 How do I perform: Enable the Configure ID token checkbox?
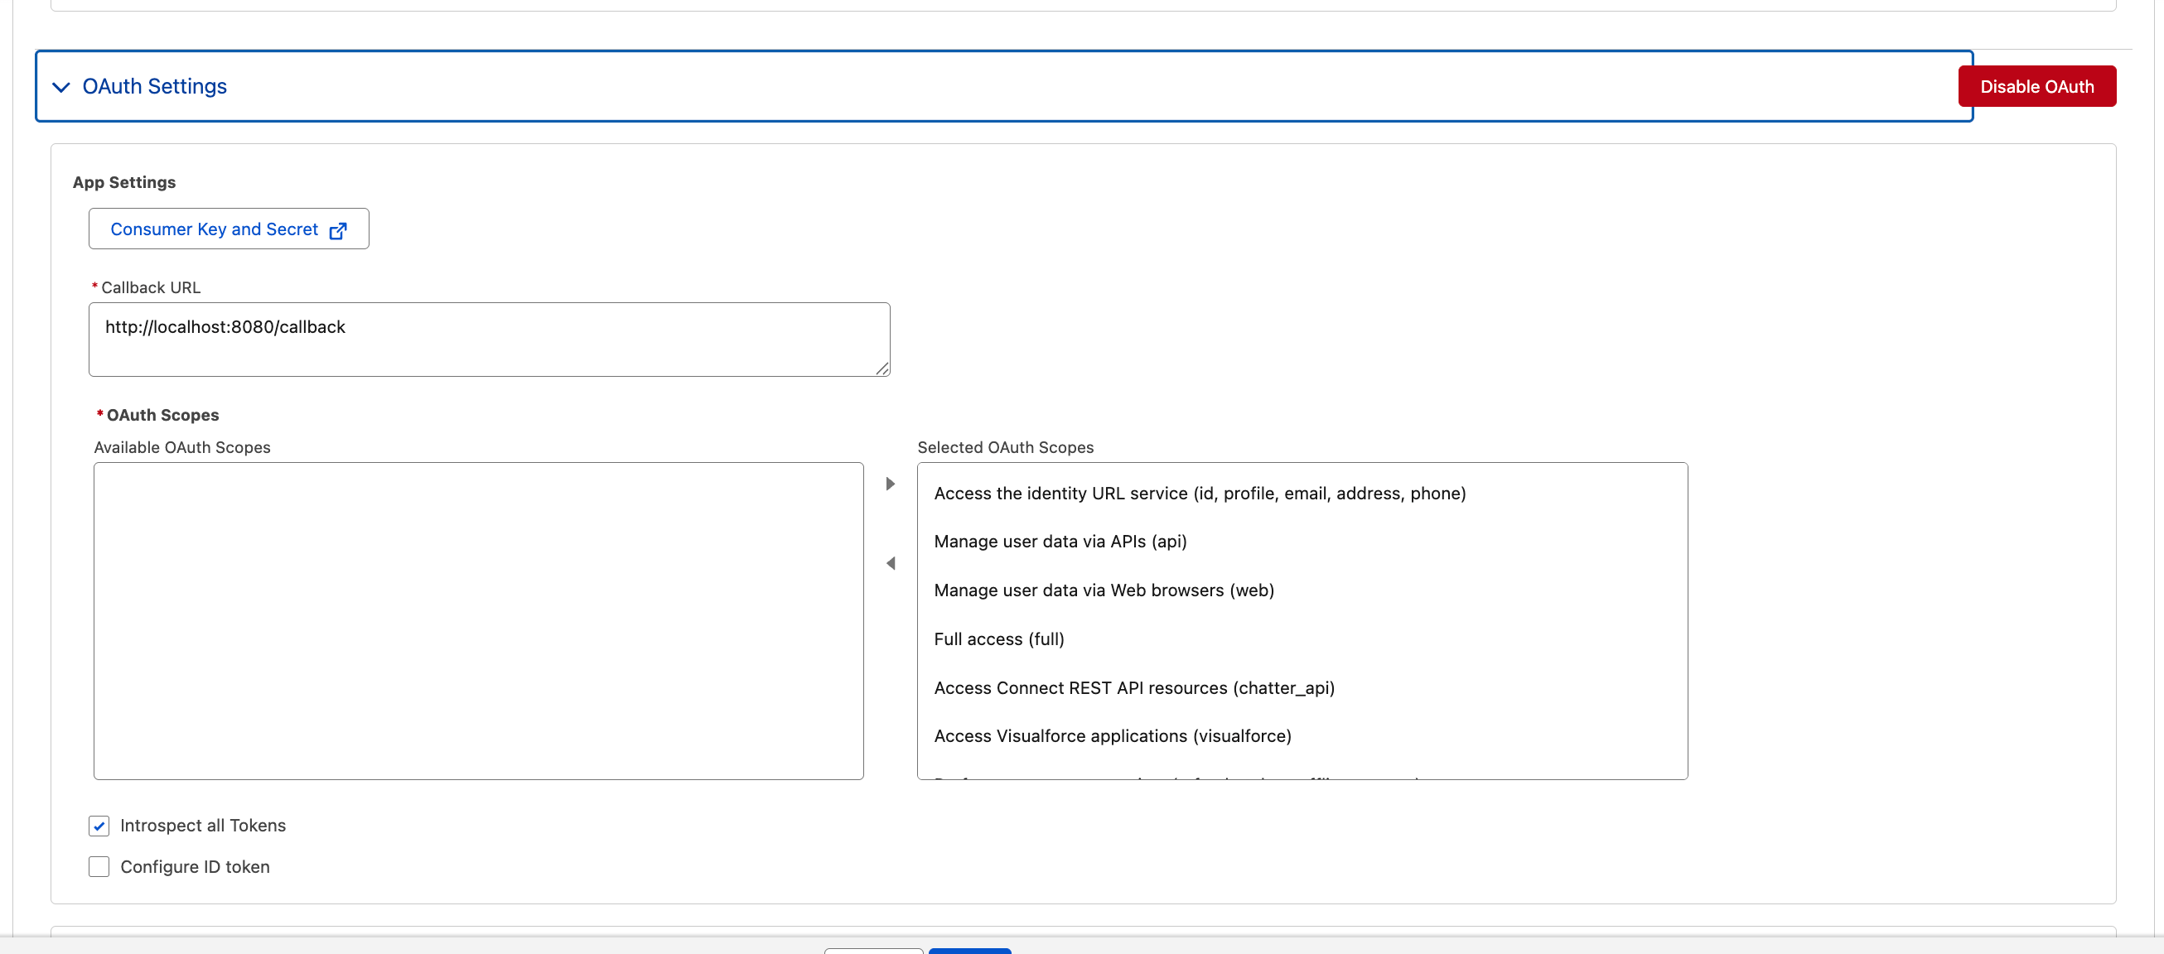99,867
